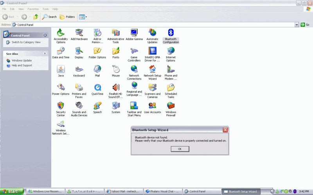Open the File menu

pos(4,9)
